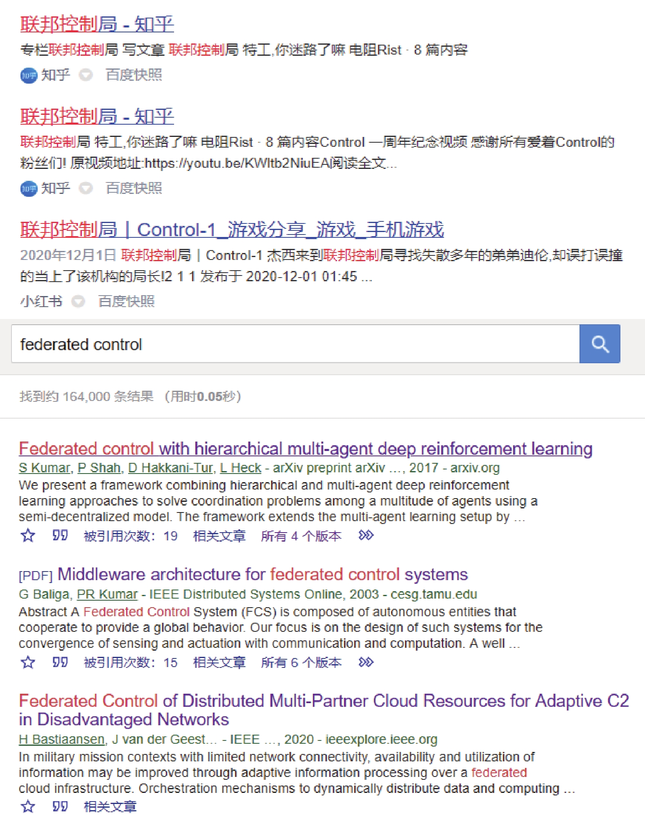The image size is (645, 829).
Task: Open 百度快照 for the second Zhihu result
Action: tap(134, 188)
